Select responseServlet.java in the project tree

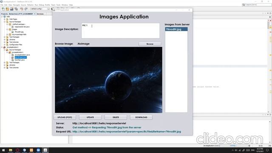(22, 27)
